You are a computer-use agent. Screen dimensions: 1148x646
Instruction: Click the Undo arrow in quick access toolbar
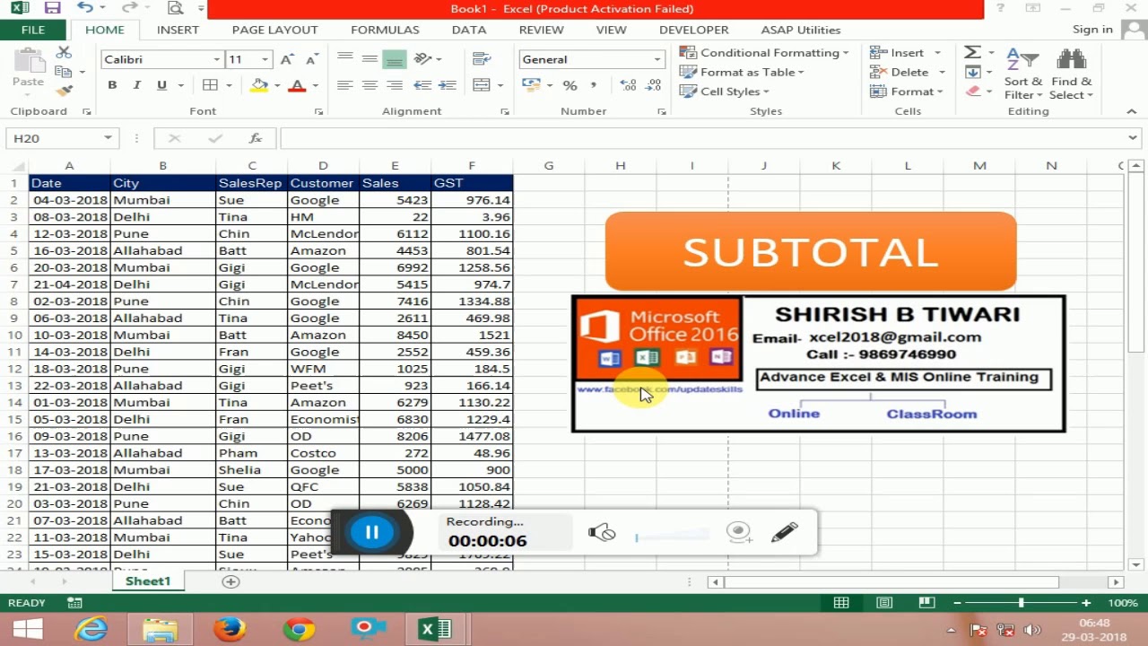pos(85,9)
